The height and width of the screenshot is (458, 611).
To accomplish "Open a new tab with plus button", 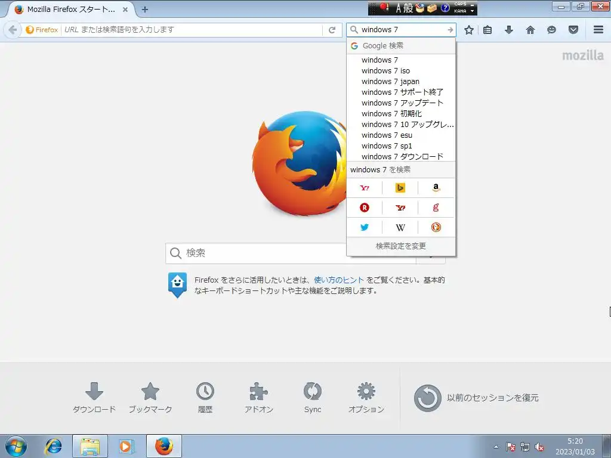I will 145,10.
